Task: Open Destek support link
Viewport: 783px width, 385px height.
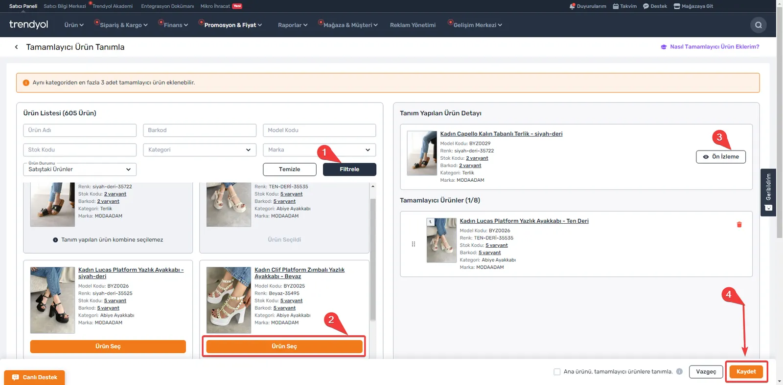Action: 655,6
